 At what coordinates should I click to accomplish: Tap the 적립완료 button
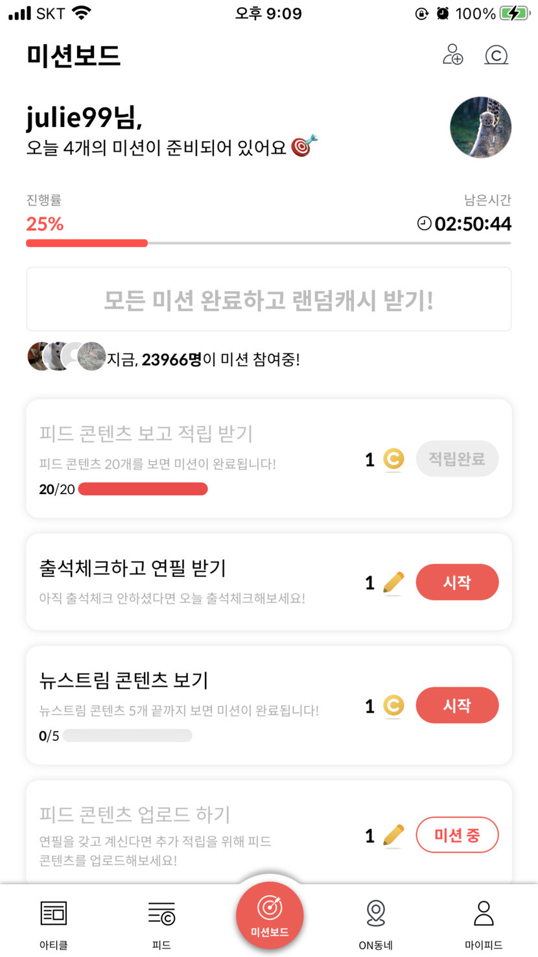[x=457, y=459]
